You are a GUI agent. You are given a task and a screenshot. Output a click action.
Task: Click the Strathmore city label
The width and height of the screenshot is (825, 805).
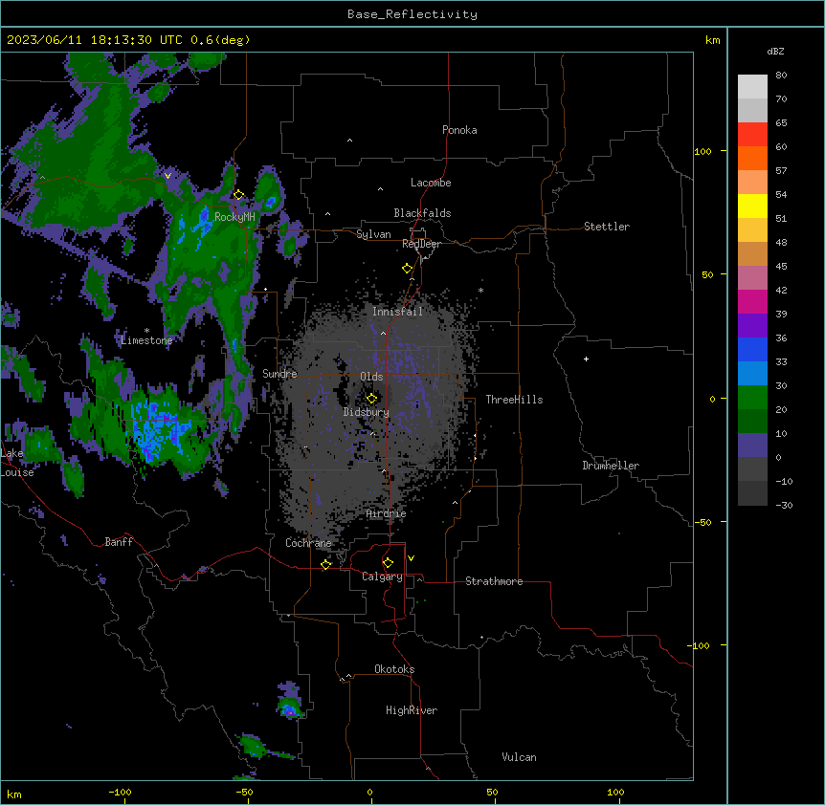click(494, 581)
